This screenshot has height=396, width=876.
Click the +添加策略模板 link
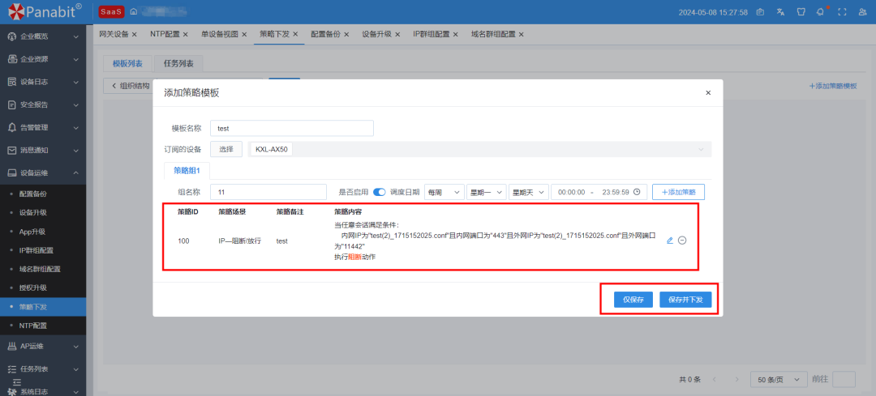pyautogui.click(x=833, y=87)
